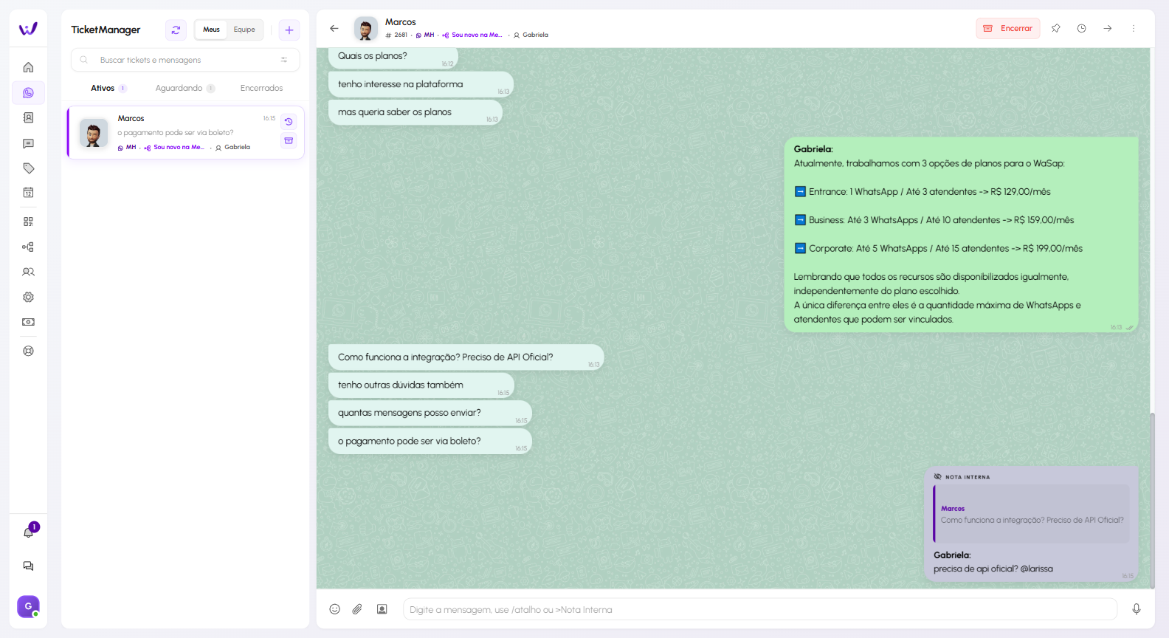Open the three-dot more options menu
Viewport: 1169px width, 638px height.
coord(1134,29)
